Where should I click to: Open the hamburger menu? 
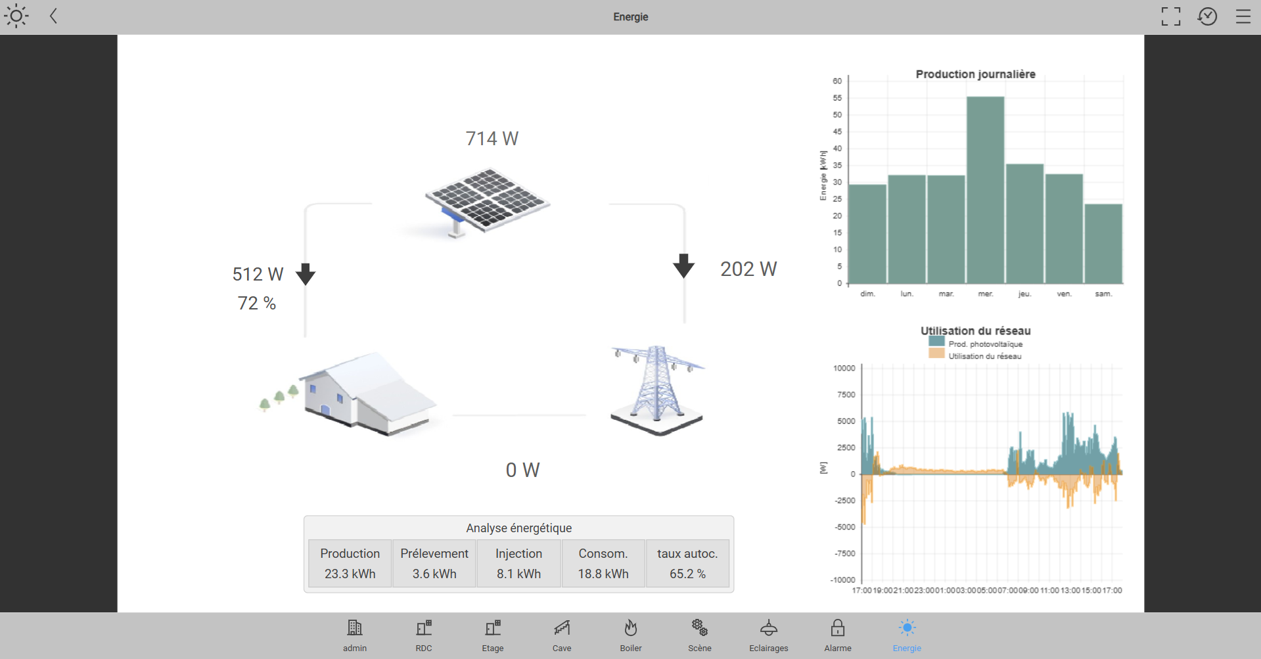point(1243,16)
